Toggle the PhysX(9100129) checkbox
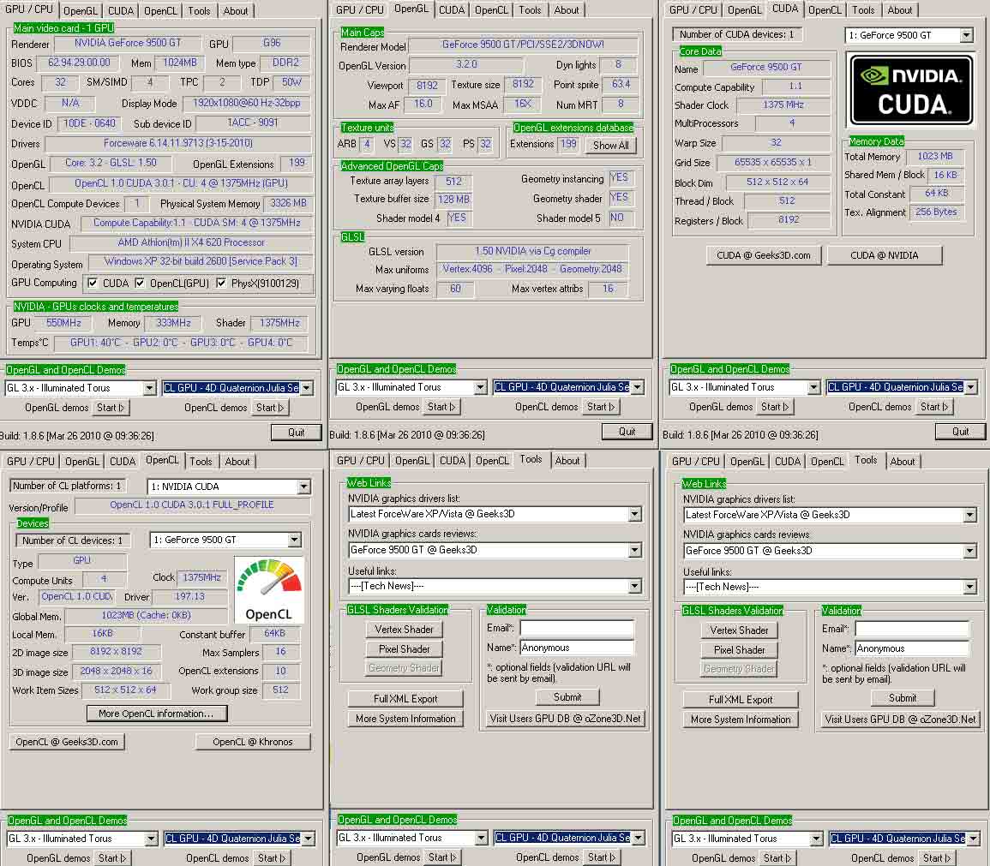 221,284
